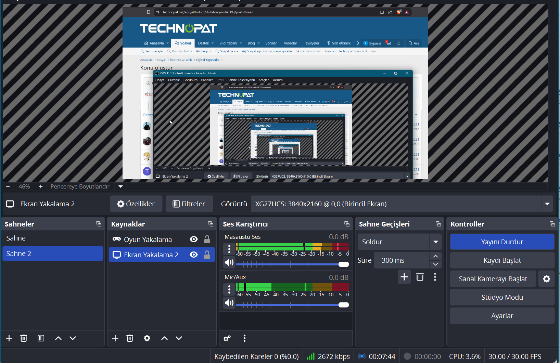Undock the Ses Karıştırıcı panel with its pop-out icon

(x=347, y=224)
